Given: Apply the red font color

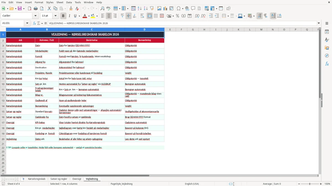Looking at the screenshot, I should 85,16.
